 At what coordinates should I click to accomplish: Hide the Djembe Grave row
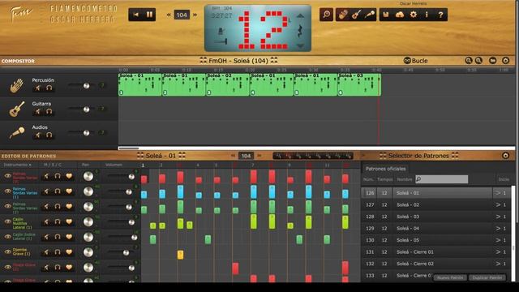7,252
